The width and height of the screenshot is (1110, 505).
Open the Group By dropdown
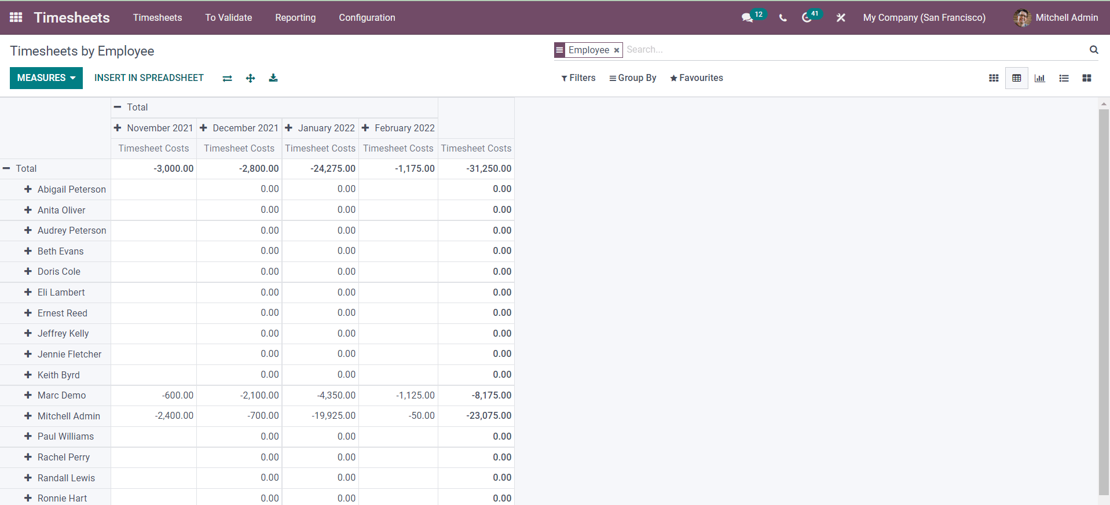coord(632,78)
